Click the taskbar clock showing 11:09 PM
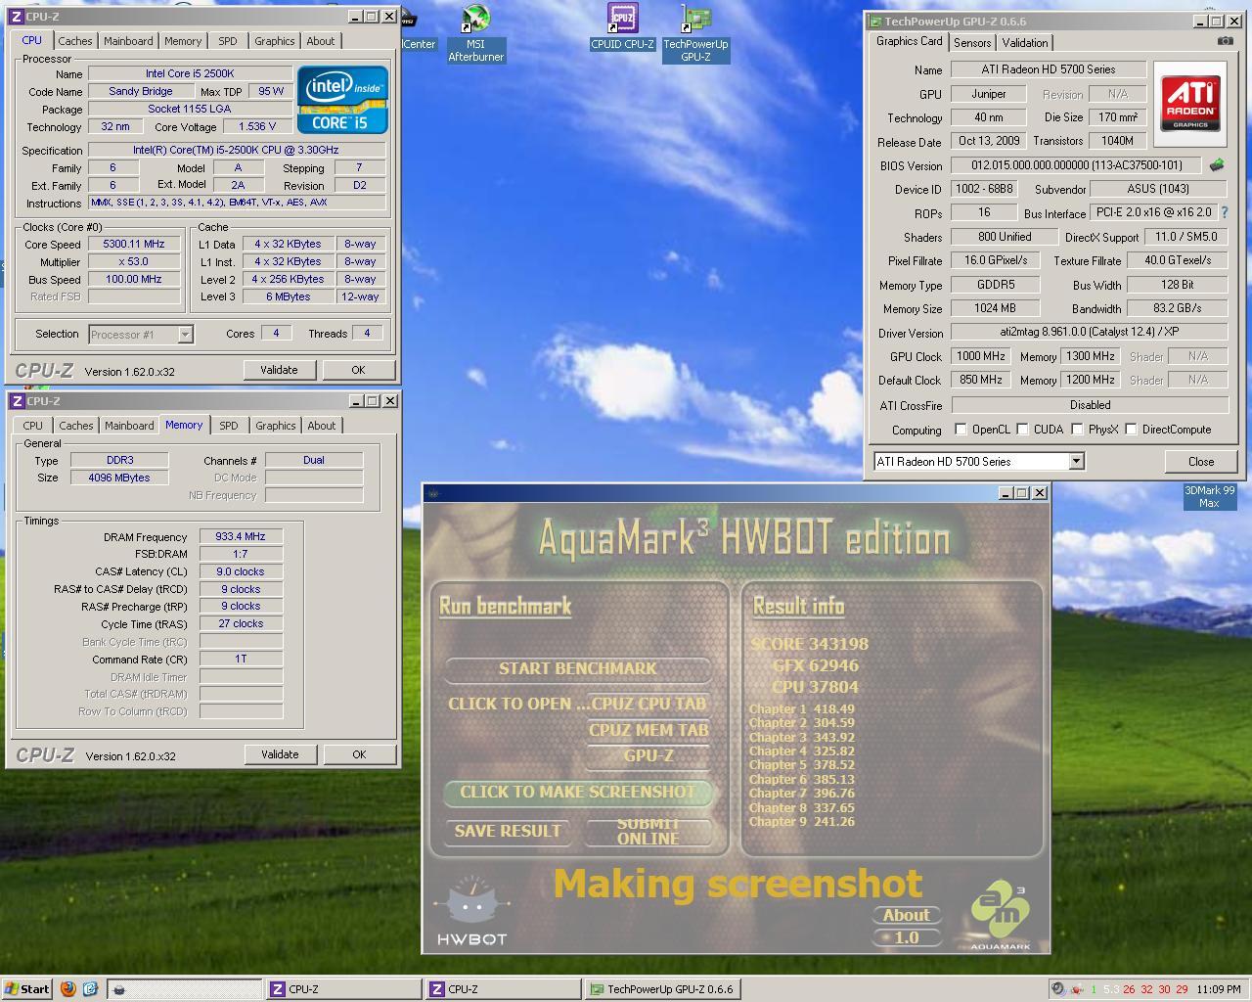The width and height of the screenshot is (1252, 1002). (x=1218, y=989)
